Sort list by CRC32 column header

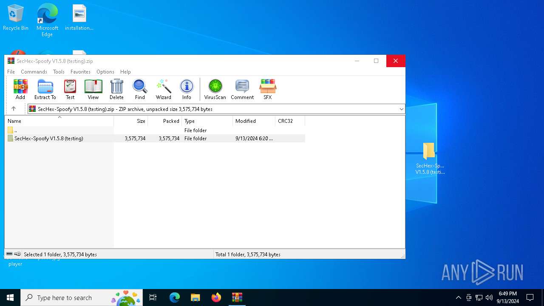(290, 121)
